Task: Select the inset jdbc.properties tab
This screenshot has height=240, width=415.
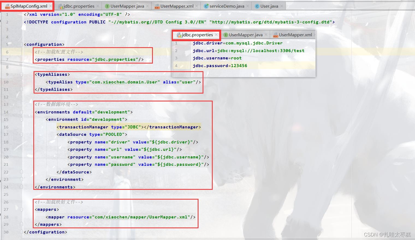Action: coord(197,35)
